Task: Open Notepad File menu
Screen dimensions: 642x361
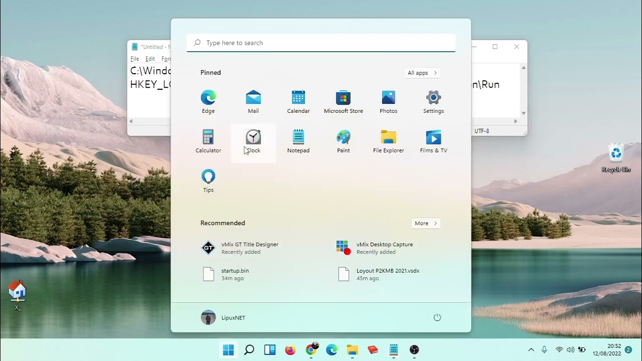Action: point(135,59)
